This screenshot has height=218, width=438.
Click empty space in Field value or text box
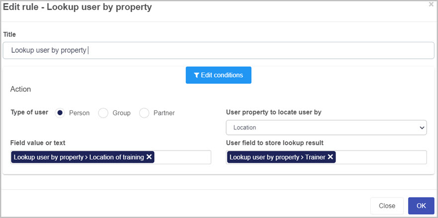(182, 157)
